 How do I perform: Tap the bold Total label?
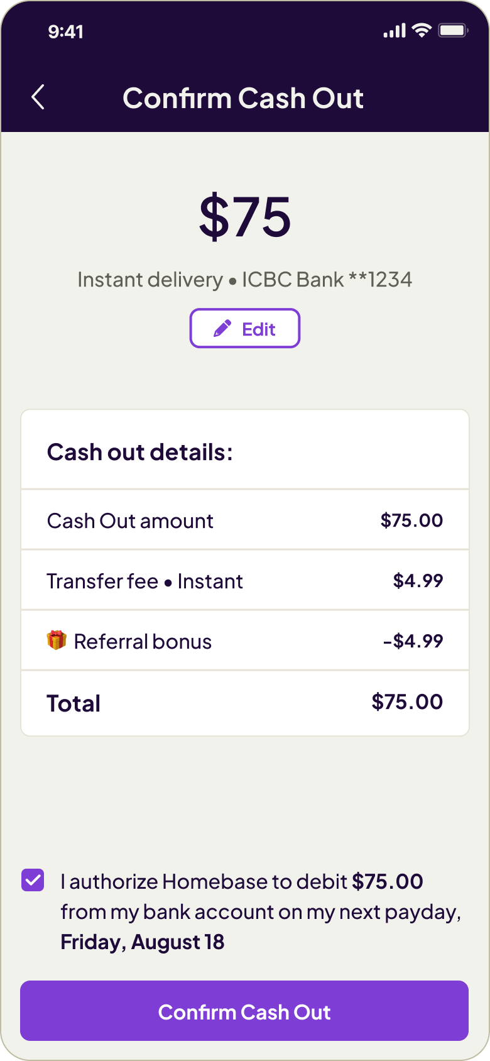click(x=73, y=703)
